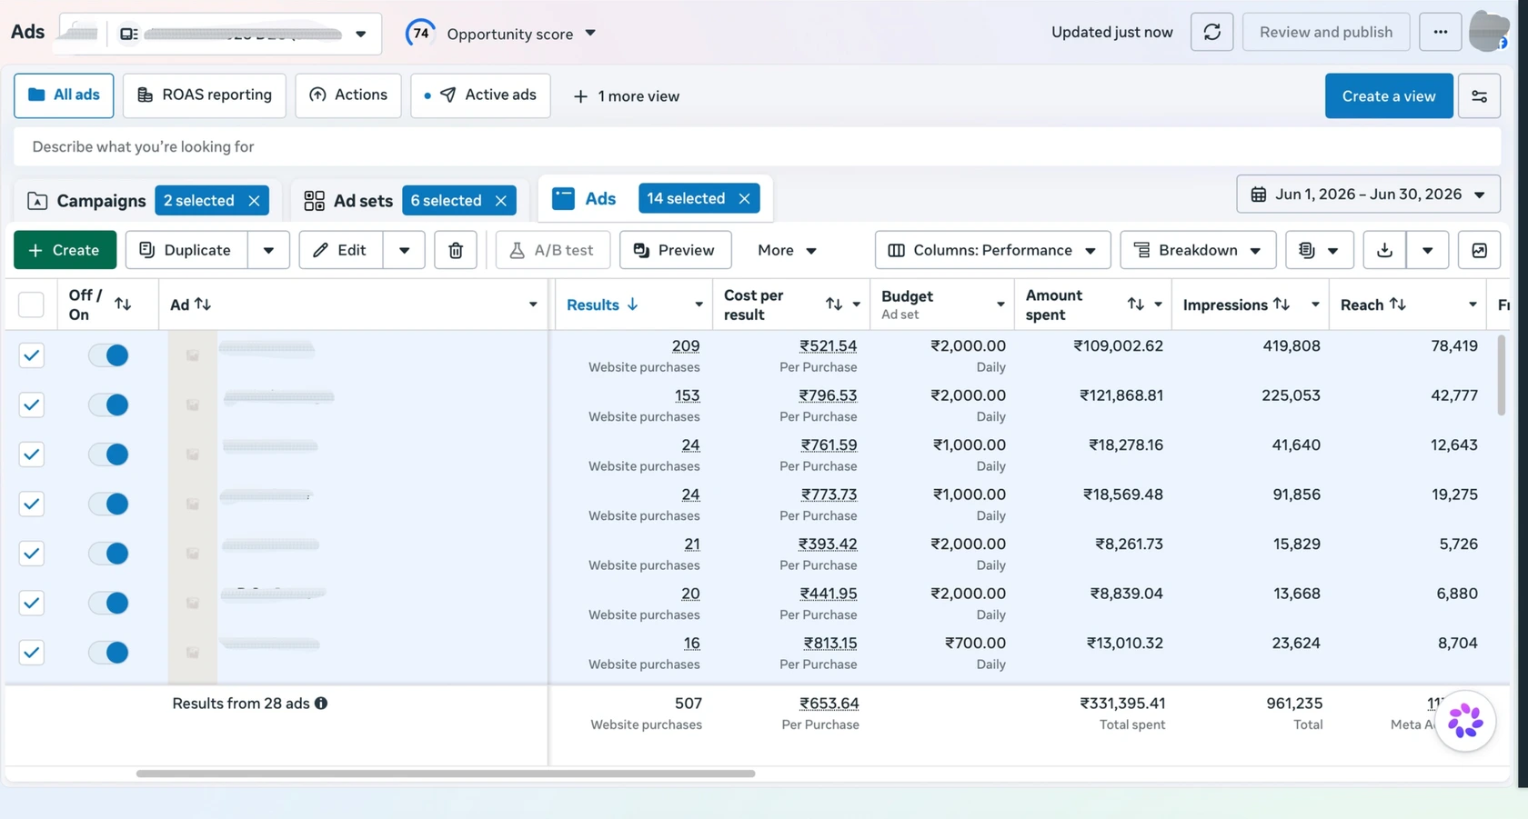The image size is (1528, 819).
Task: Click the green Create button
Action: click(65, 250)
